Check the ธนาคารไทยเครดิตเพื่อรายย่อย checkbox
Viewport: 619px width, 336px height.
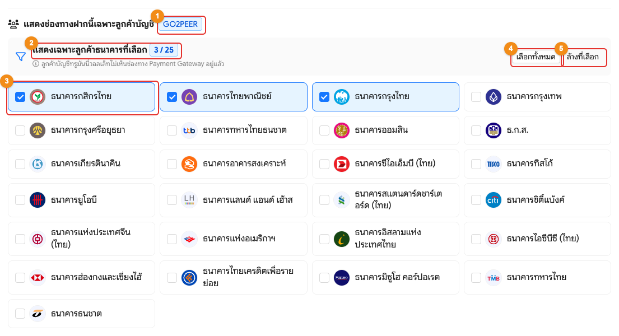[172, 278]
